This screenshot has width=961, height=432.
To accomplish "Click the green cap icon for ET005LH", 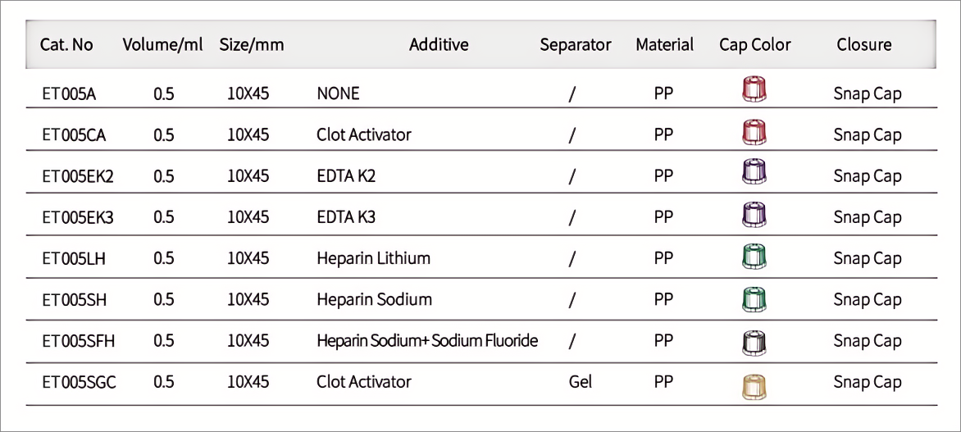I will [x=753, y=256].
